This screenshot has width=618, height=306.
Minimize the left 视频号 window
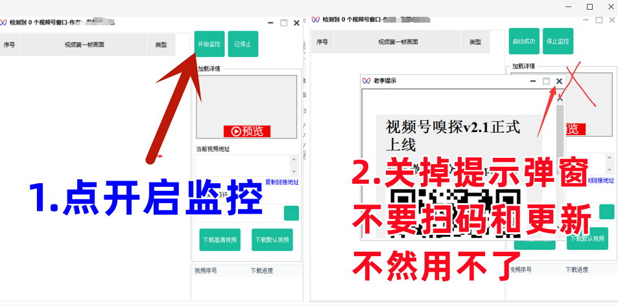(x=271, y=23)
